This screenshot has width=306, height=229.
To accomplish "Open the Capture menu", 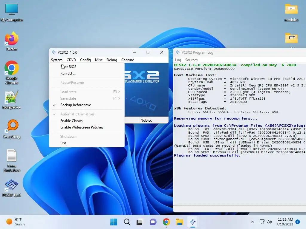I will pos(128,60).
